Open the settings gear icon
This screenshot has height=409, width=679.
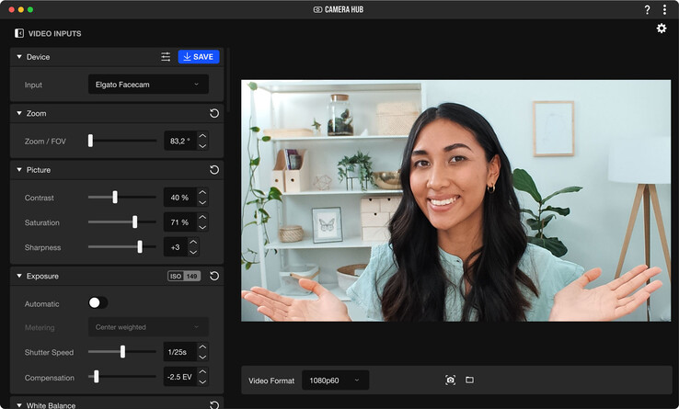[x=662, y=28]
